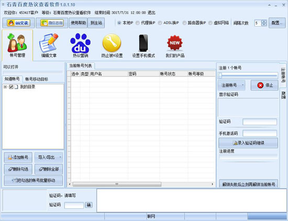
Task: Select the 本地IP radio button
Action: [x=119, y=23]
